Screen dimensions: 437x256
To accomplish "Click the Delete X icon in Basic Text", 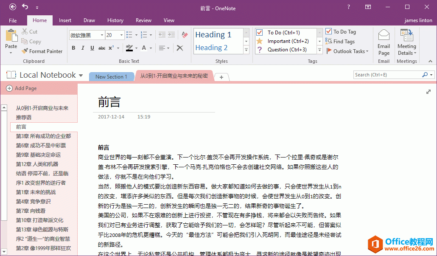I will click(180, 48).
